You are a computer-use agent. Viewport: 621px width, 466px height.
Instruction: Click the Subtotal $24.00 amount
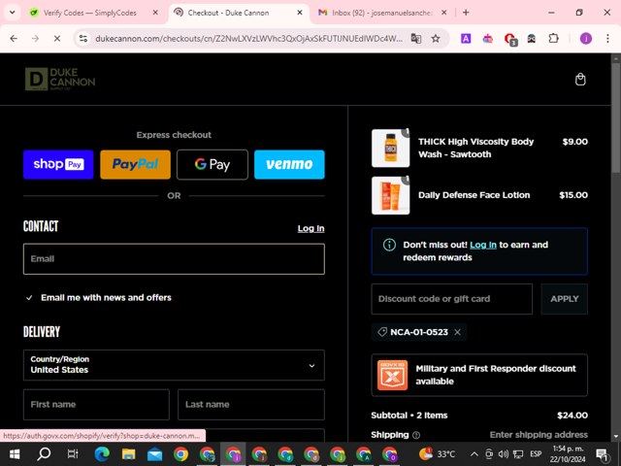point(572,416)
